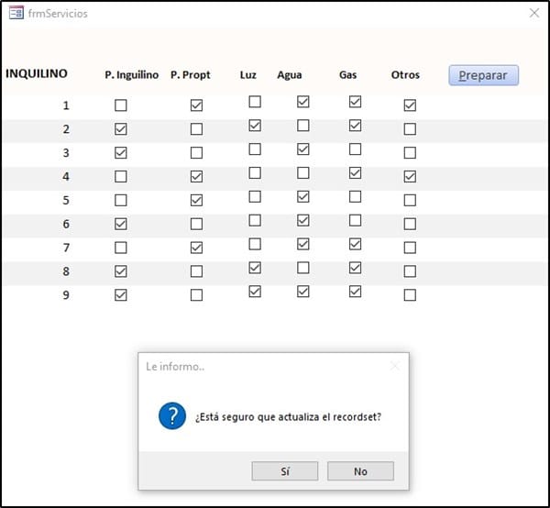The height and width of the screenshot is (508, 550).
Task: Click the blue question mark icon
Action: coord(171,415)
